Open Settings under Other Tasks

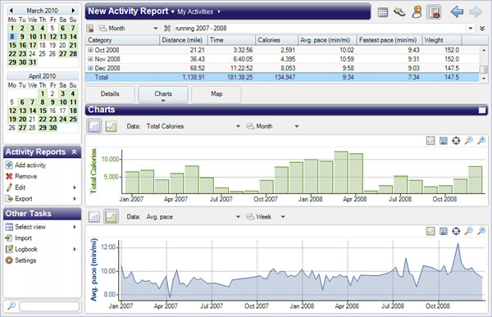pos(25,260)
